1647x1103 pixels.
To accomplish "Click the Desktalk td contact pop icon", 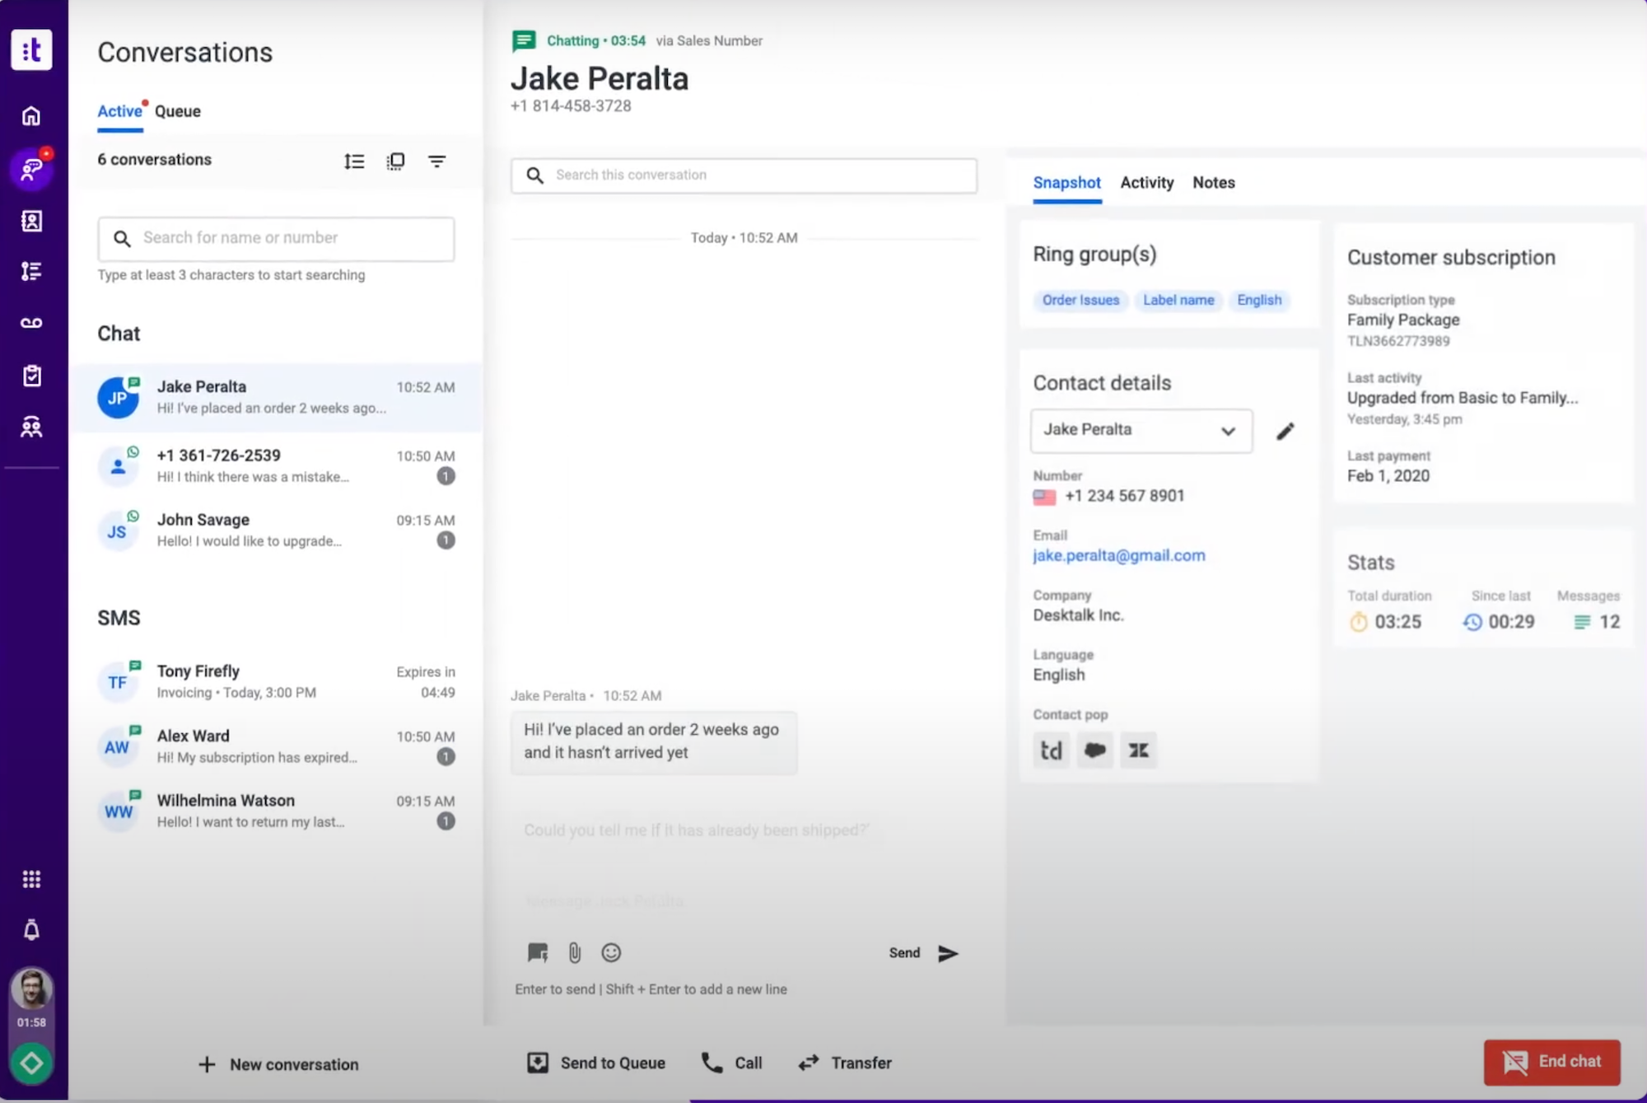I will pyautogui.click(x=1052, y=750).
